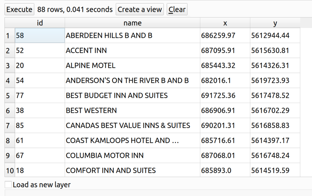Enable the Load as new layer checkbox

(9, 185)
